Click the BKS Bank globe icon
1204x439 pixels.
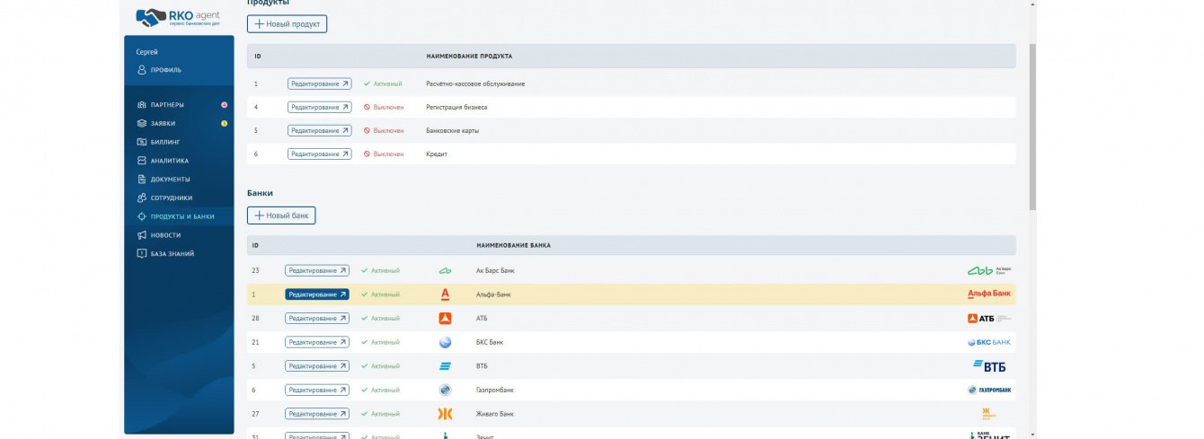pyautogui.click(x=445, y=342)
